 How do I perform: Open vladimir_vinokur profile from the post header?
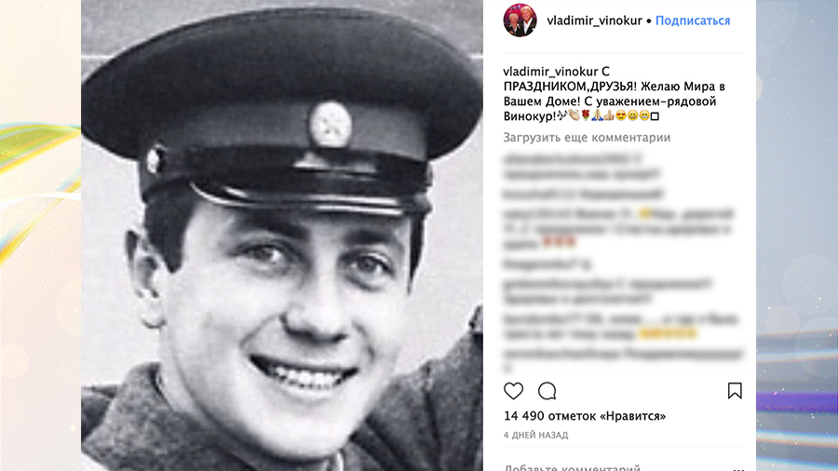[x=594, y=20]
